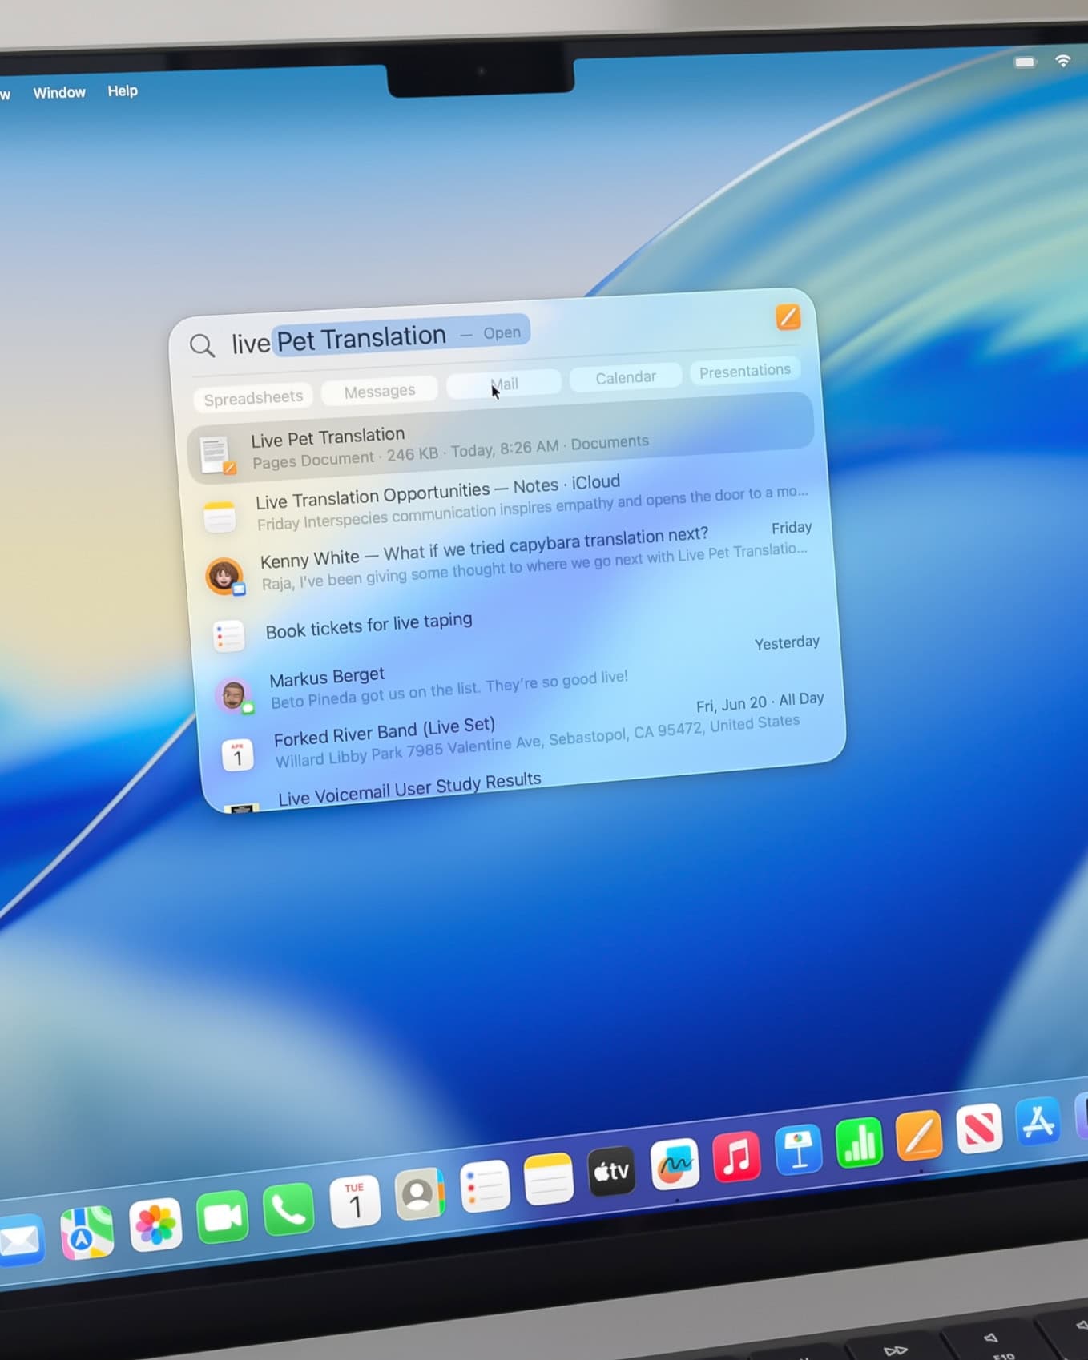Click calendar icon beside Forked River Band
Viewport: 1088px width, 1360px height.
(x=237, y=755)
